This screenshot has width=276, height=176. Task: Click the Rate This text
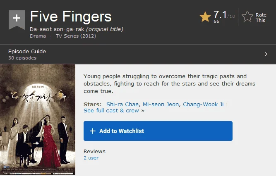[261, 18]
